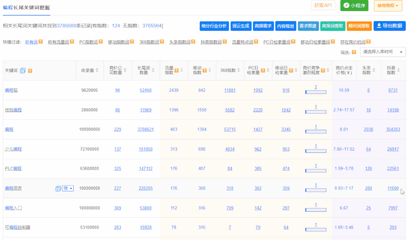The width and height of the screenshot is (408, 240).
Task: Click the 细分行业分析 button
Action: point(214,26)
